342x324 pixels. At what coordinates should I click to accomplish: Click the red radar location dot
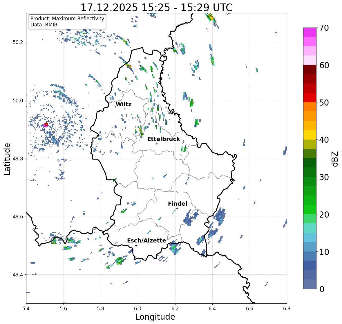point(46,124)
